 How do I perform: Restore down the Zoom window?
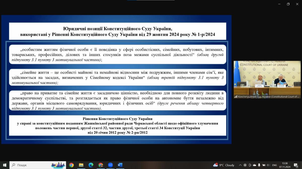[x=288, y=4]
